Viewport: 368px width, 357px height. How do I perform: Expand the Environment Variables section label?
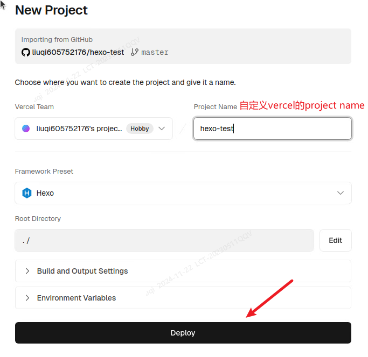coord(77,298)
